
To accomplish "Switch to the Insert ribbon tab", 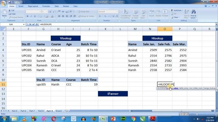I will pyautogui.click(x=21, y=6).
